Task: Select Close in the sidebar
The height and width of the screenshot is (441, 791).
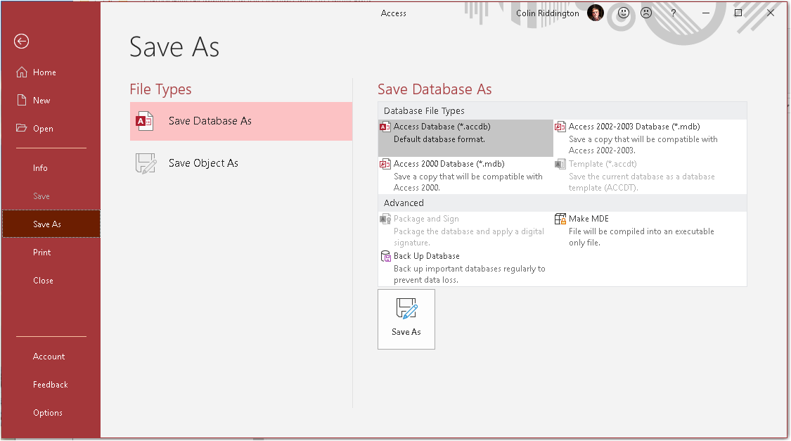Action: pos(43,281)
